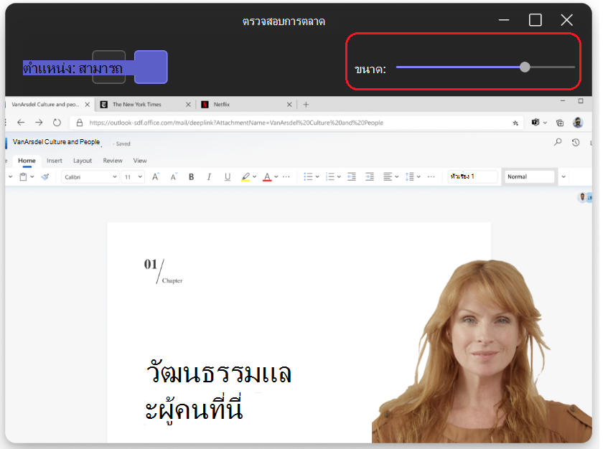This screenshot has width=608, height=449.
Task: Apply the Normal style
Action: click(529, 176)
